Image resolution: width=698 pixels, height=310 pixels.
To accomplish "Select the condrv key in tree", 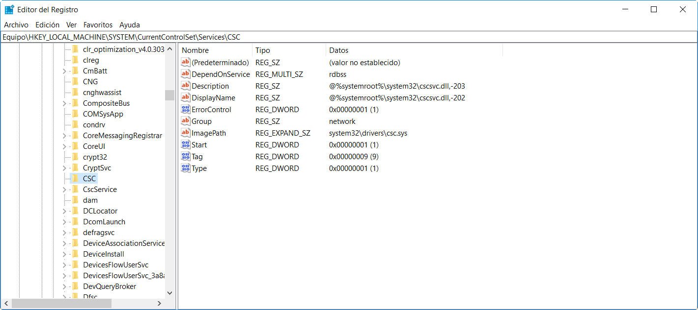I will click(94, 125).
